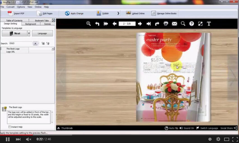Screen dimensions: 239x143
Task: Print the flipbook using printer icon
Action: 166,24
